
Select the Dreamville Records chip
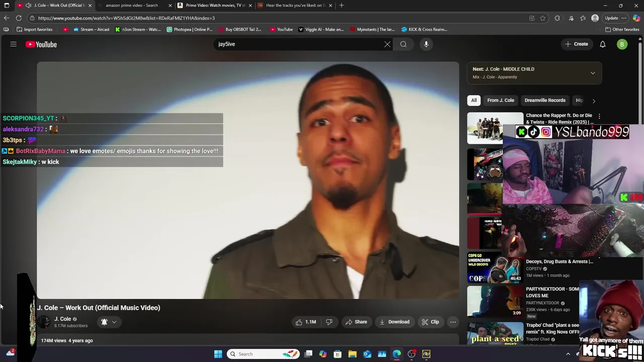pyautogui.click(x=545, y=100)
